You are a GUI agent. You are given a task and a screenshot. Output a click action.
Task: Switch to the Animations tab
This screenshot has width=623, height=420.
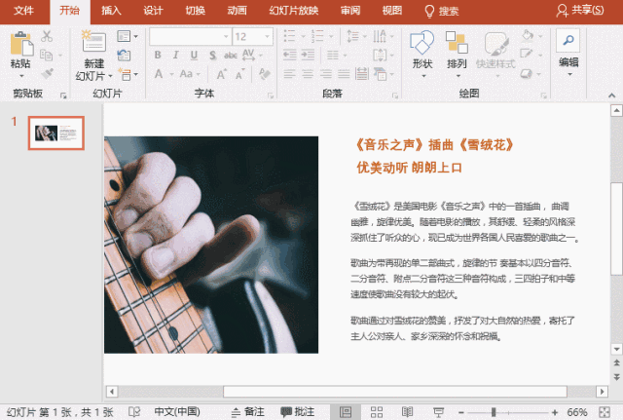coord(237,11)
